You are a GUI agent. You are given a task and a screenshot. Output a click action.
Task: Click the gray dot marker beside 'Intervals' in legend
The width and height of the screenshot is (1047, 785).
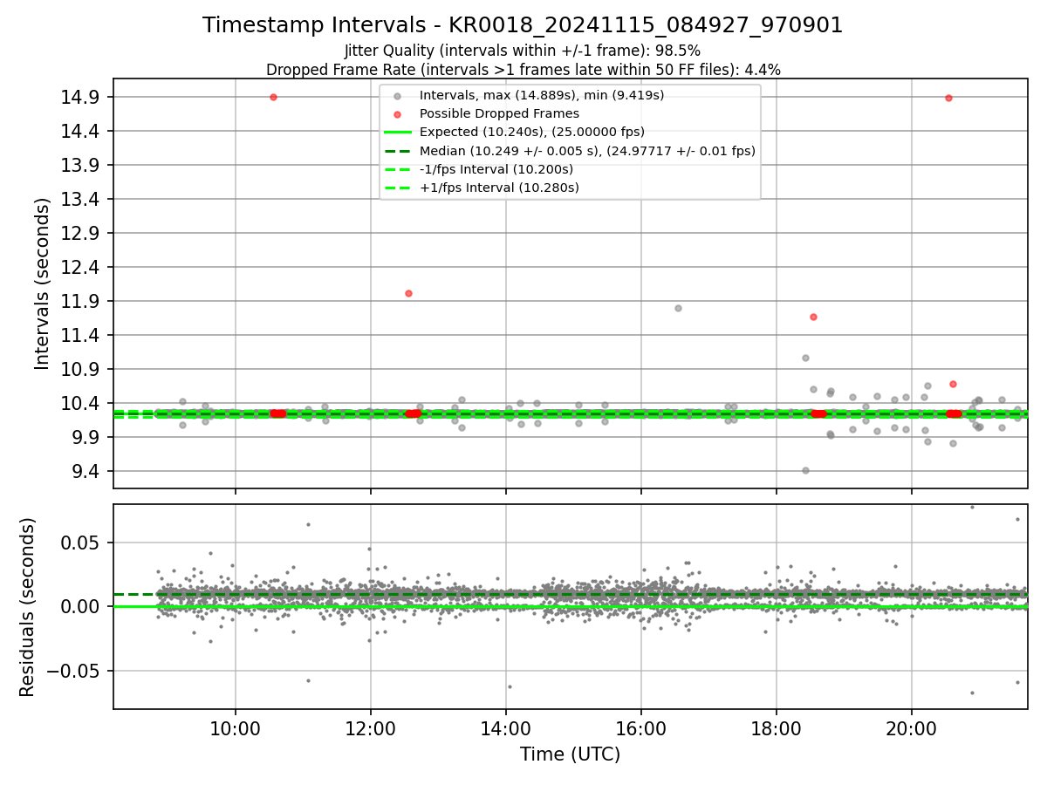click(x=397, y=96)
